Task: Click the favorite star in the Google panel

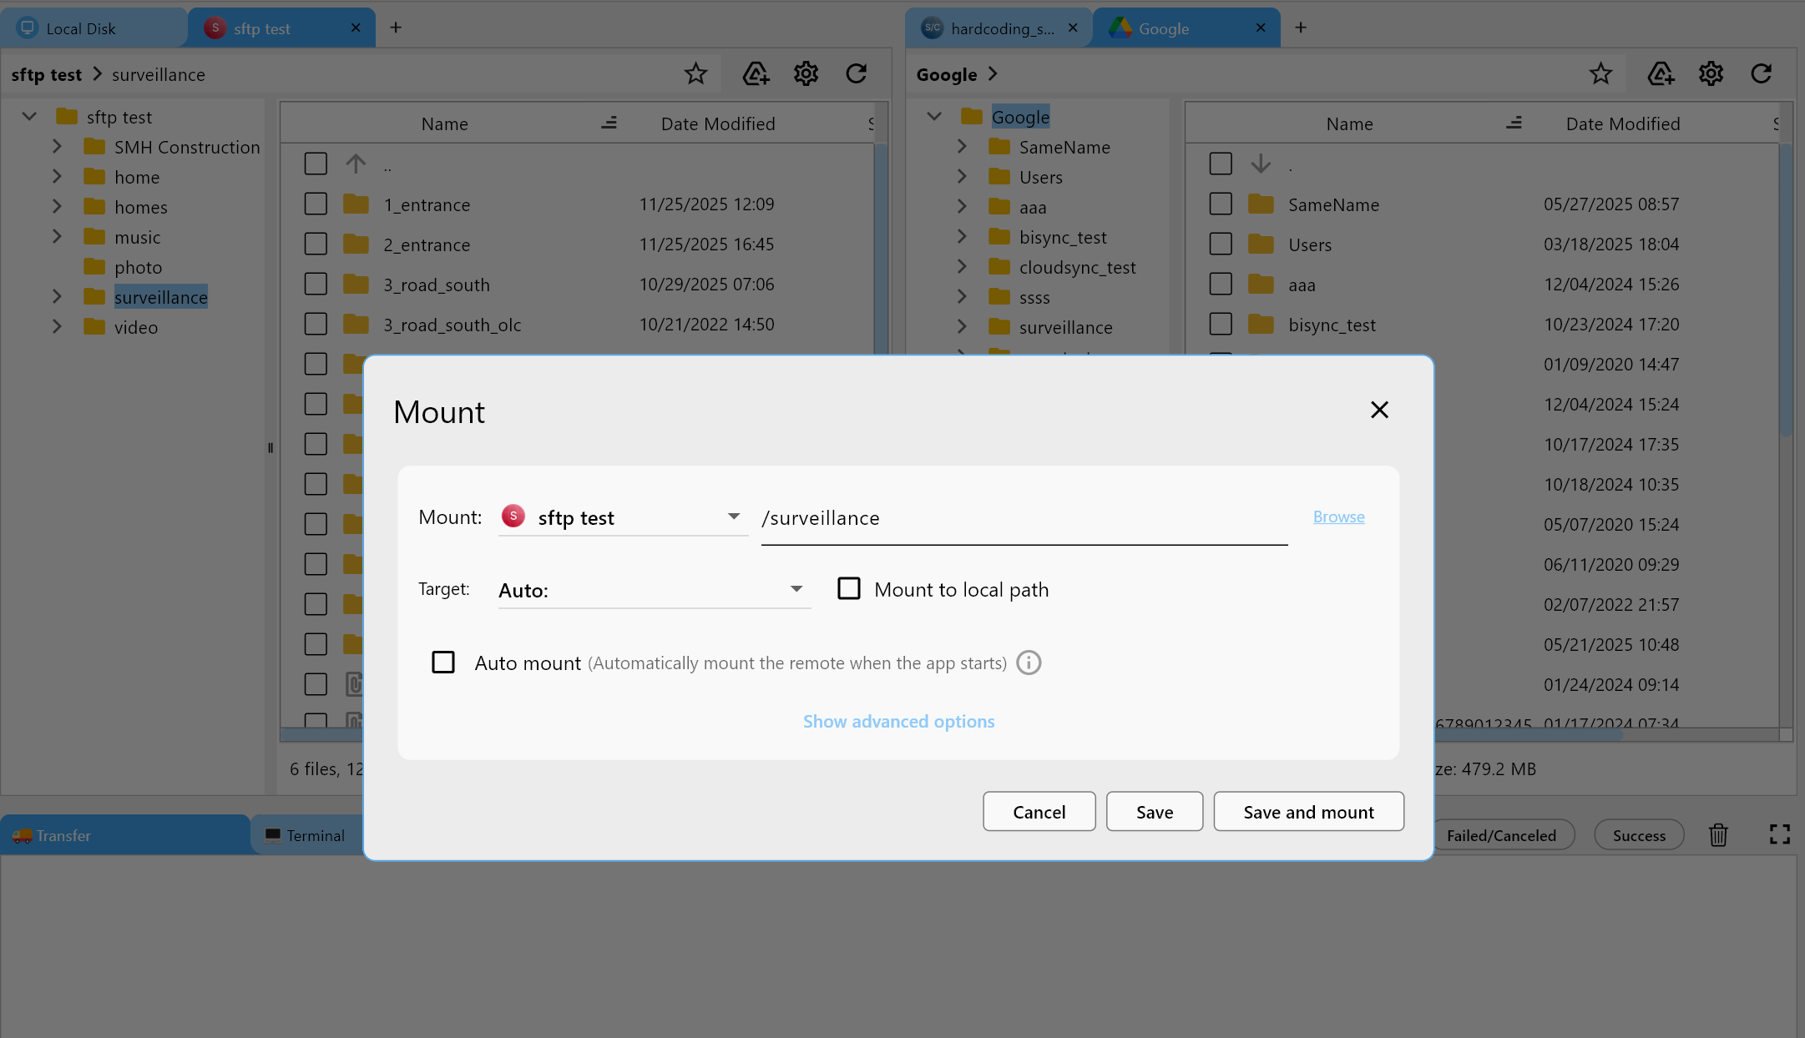Action: click(1600, 73)
